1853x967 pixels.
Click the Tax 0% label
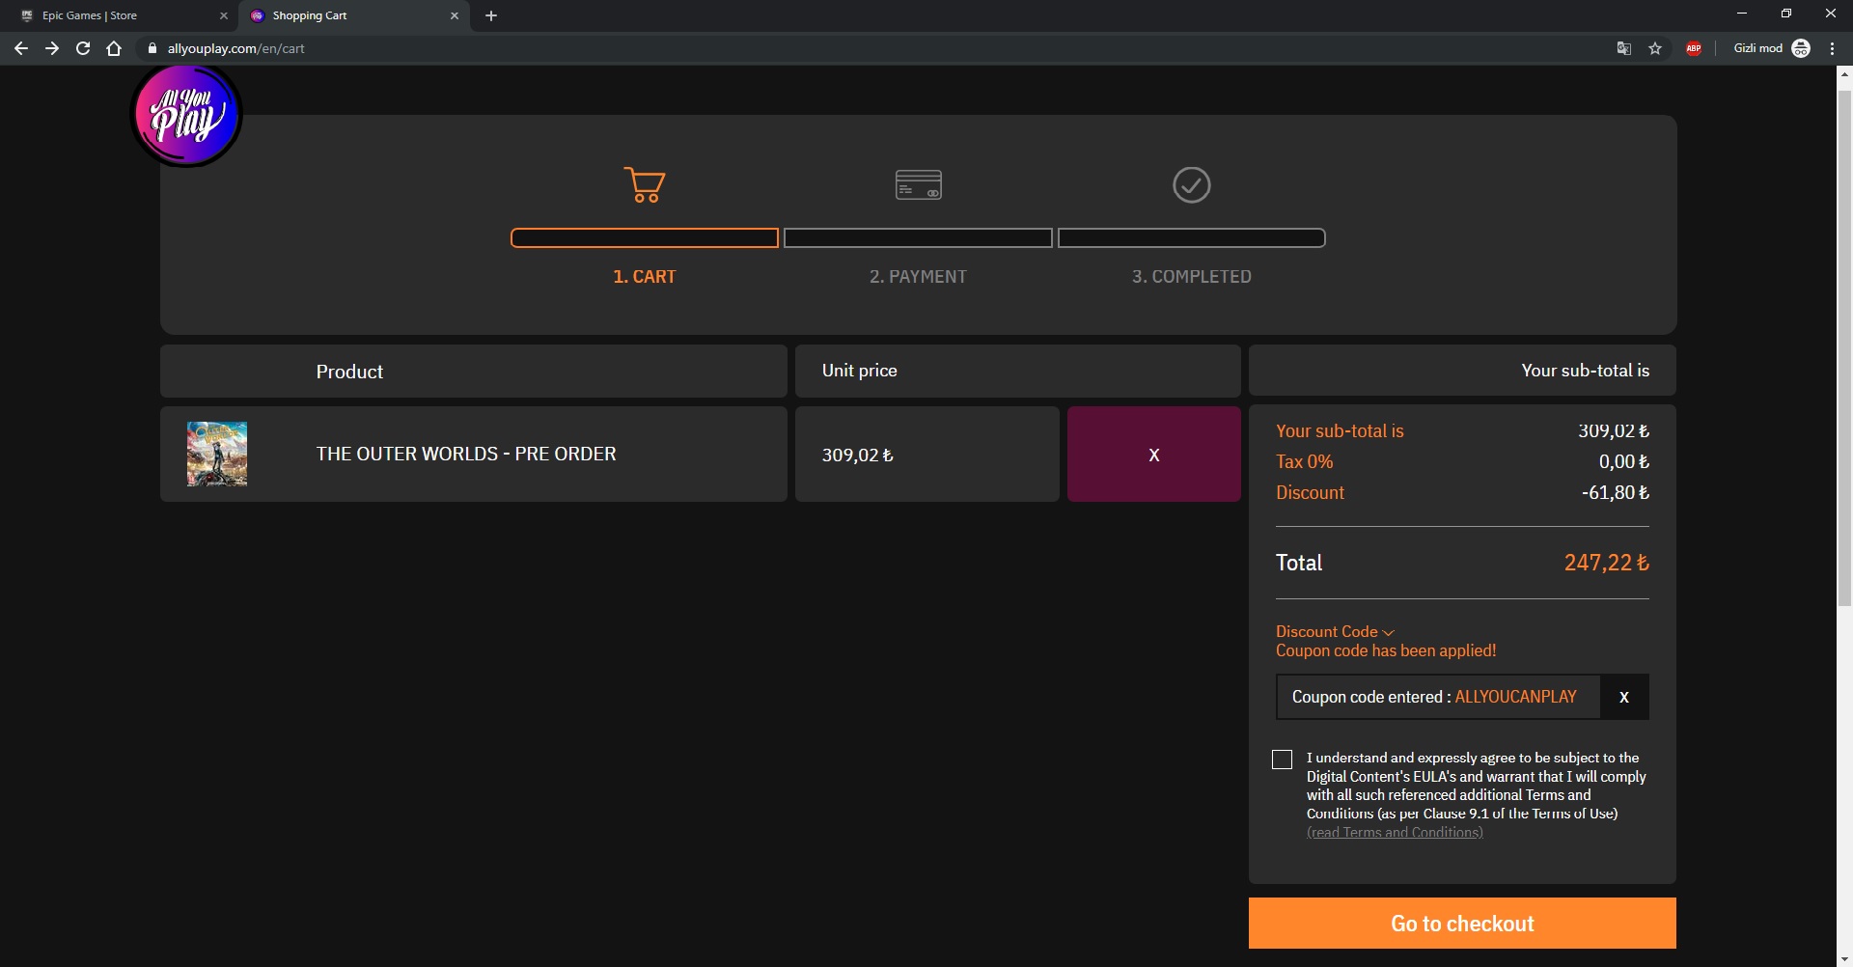click(1305, 461)
